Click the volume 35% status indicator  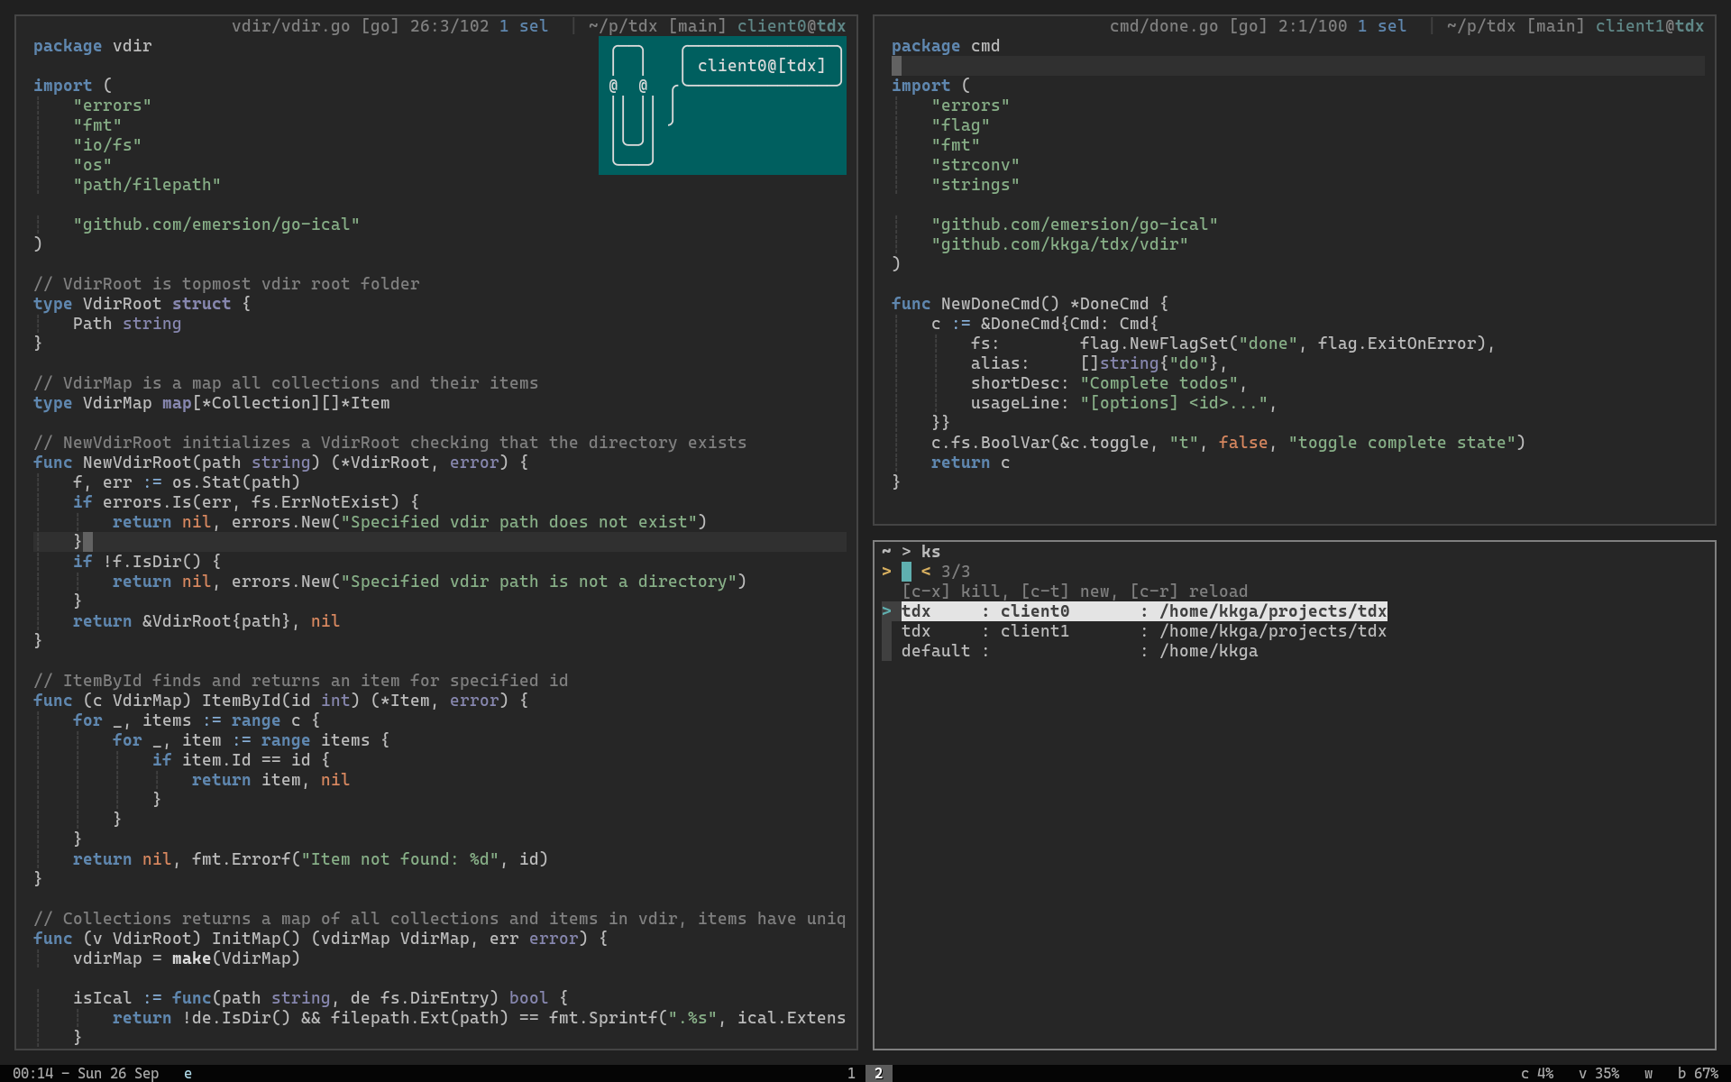point(1598,1073)
